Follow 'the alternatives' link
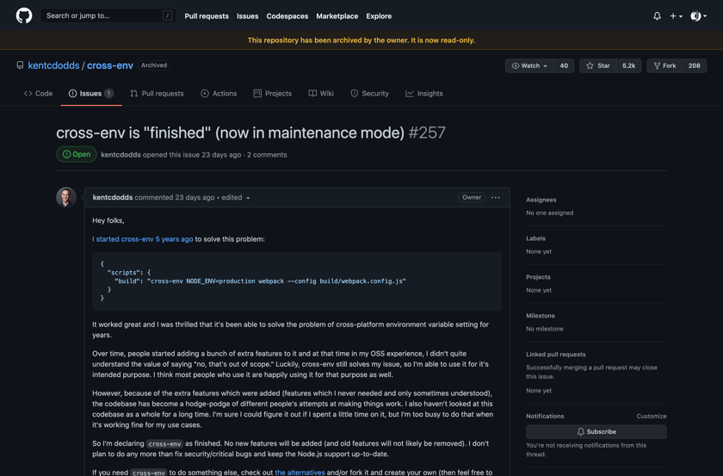723x476 pixels. pyautogui.click(x=300, y=473)
